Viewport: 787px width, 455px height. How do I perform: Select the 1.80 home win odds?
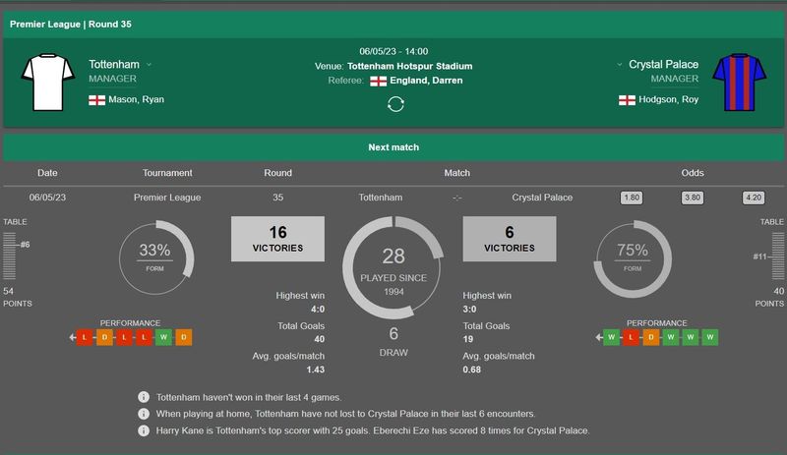[x=632, y=198]
